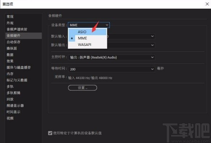This screenshot has height=143, width=211.
Task: Select the 音频硬件 category
Action: 23,36
